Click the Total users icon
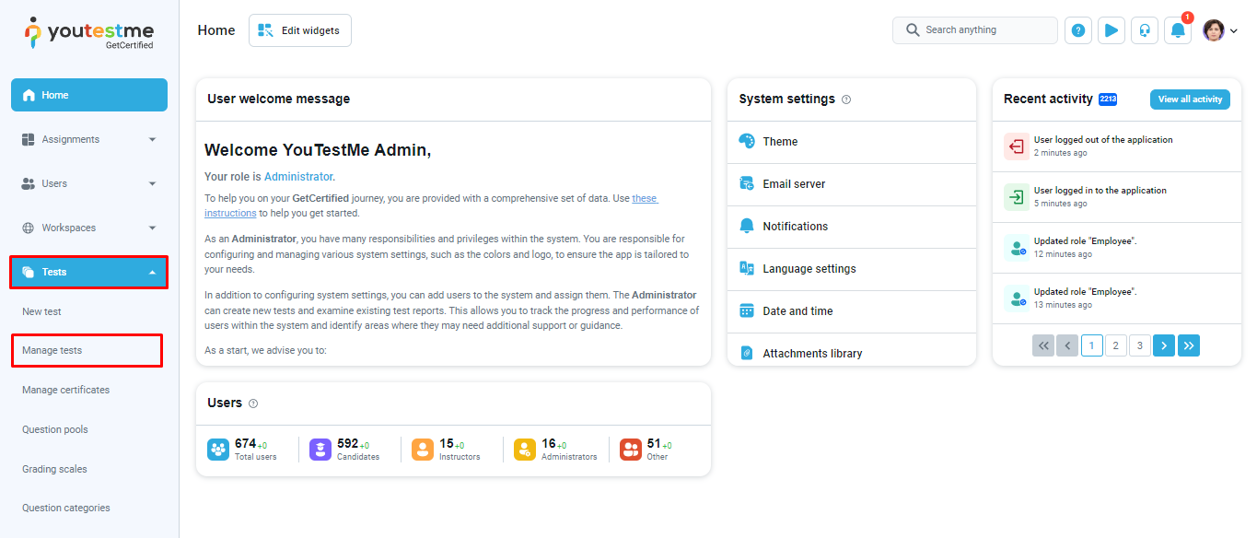The height and width of the screenshot is (538, 1257). (x=218, y=450)
